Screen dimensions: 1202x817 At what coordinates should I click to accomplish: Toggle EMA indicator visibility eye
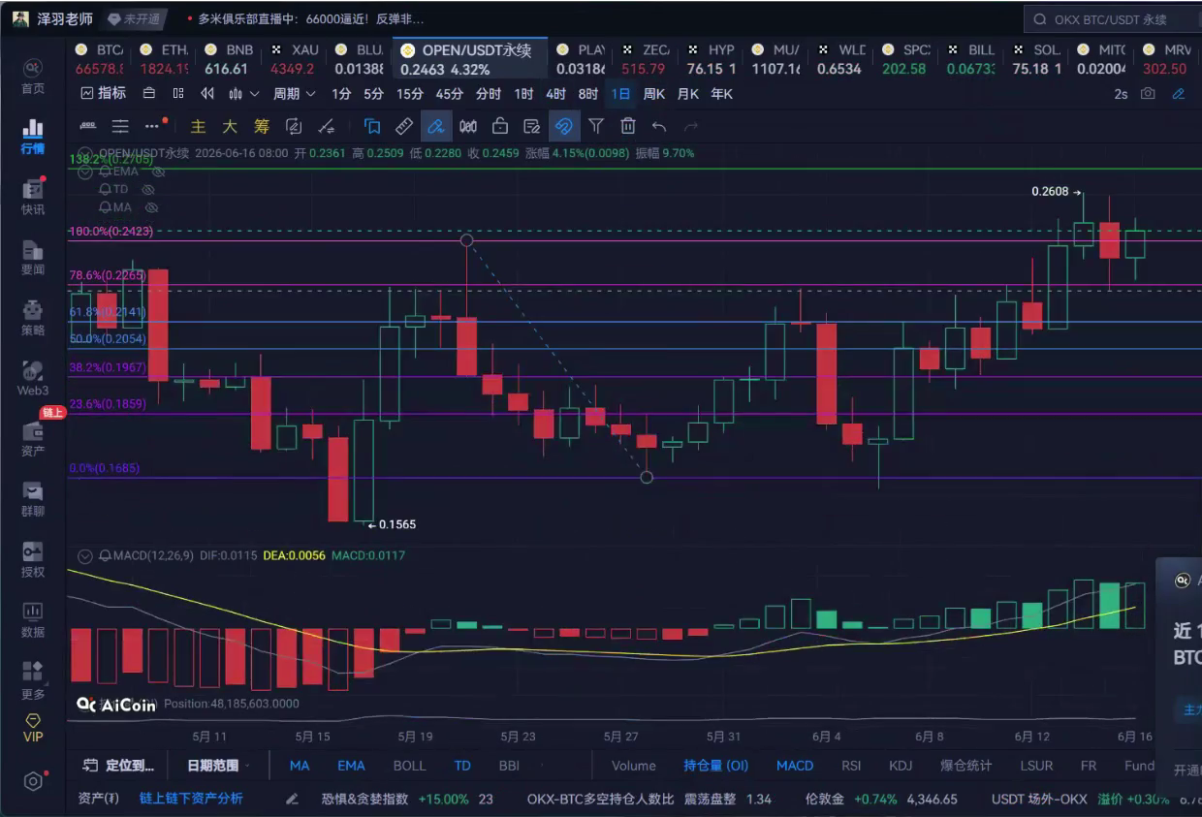coord(159,172)
